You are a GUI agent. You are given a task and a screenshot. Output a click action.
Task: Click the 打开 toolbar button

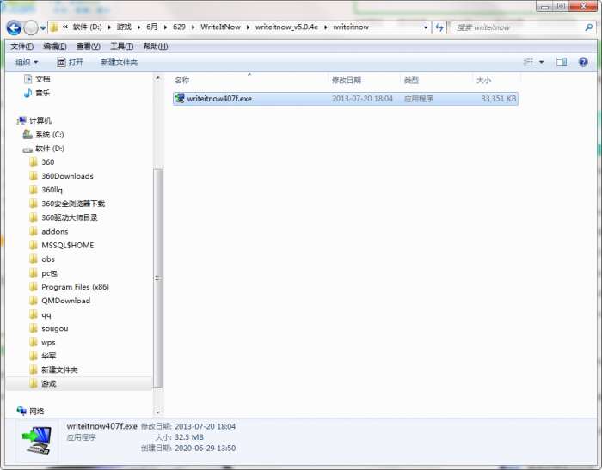click(x=70, y=62)
